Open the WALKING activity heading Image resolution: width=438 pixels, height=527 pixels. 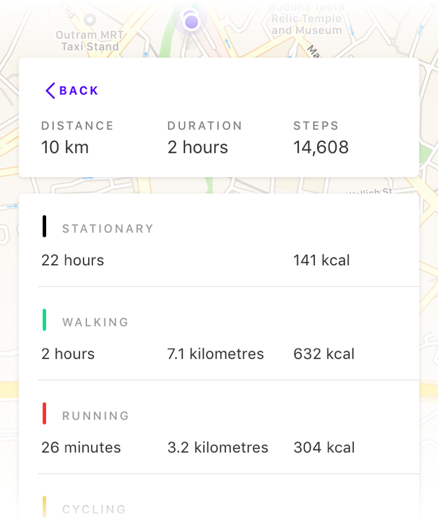point(95,322)
